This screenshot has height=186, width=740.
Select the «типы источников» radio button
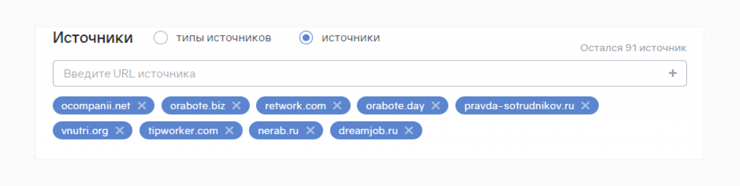pyautogui.click(x=160, y=38)
